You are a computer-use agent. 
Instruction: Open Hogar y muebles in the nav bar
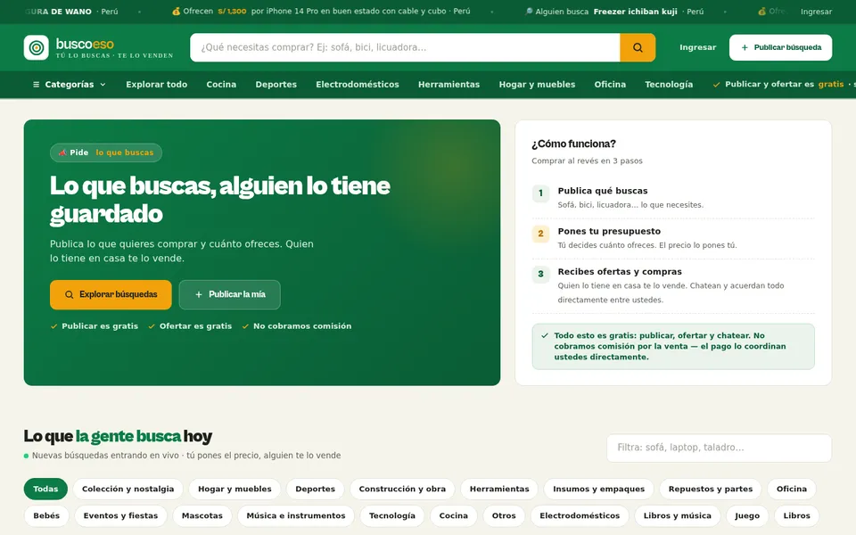(x=537, y=85)
